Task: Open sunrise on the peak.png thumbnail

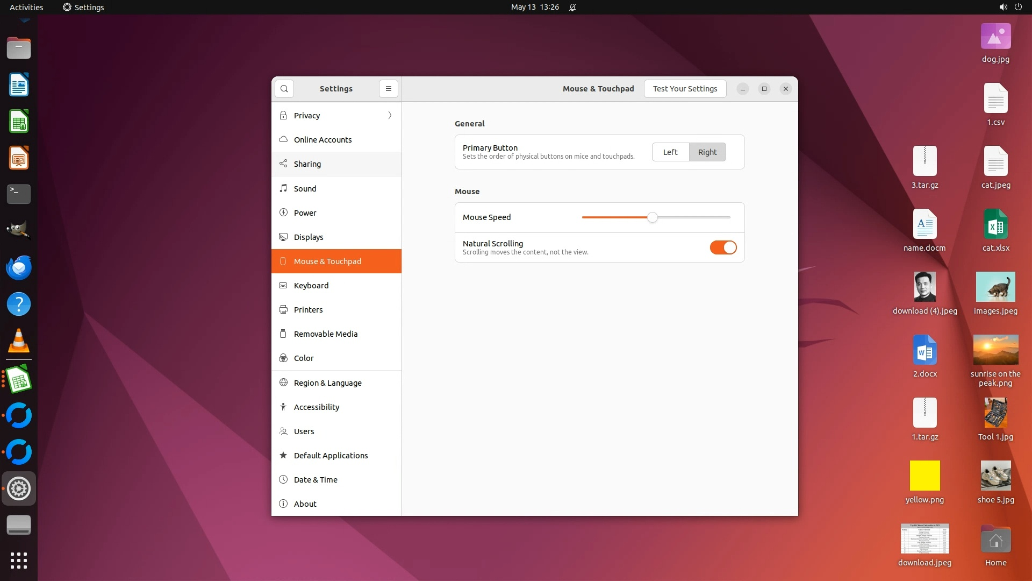Action: pyautogui.click(x=995, y=350)
